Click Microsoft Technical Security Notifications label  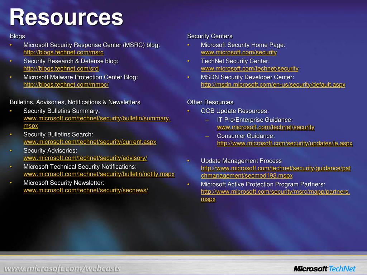point(80,167)
